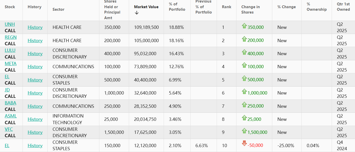
Task: Click green up arrow in JD row
Action: tap(244, 91)
